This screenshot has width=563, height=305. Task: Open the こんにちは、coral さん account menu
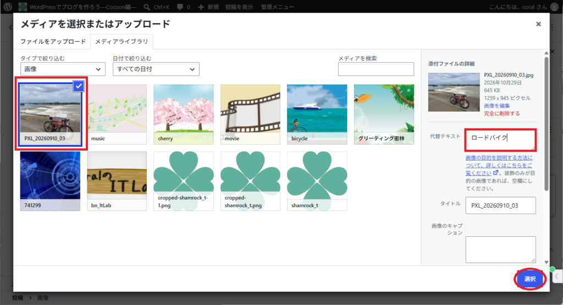523,7
